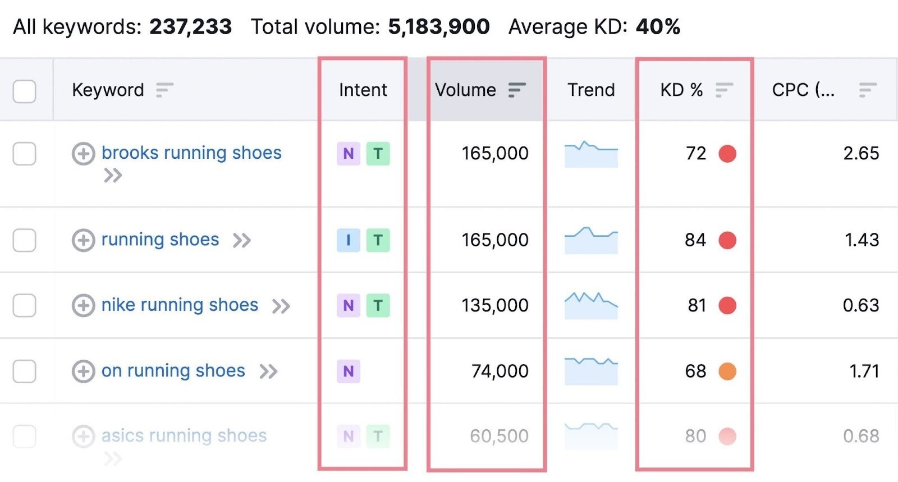Click N intent badge for nike running shoes
This screenshot has height=482, width=898.
coord(348,305)
